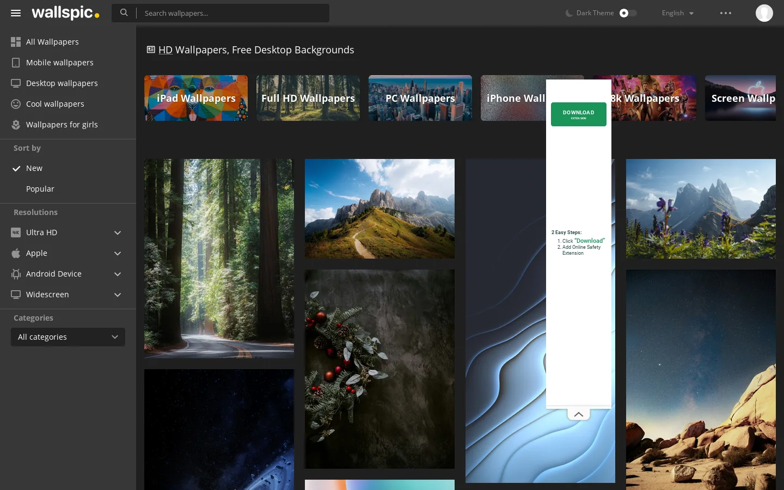
Task: Click the search magnifier icon
Action: click(x=124, y=13)
